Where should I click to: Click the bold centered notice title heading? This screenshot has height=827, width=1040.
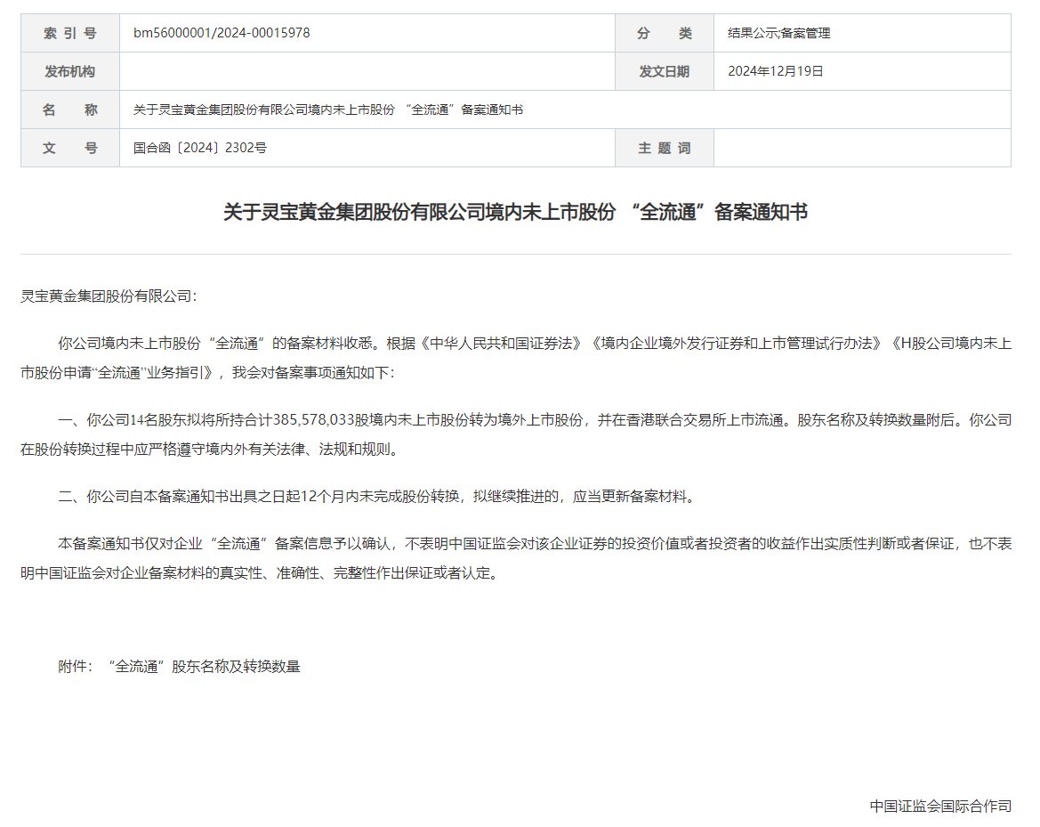[515, 213]
